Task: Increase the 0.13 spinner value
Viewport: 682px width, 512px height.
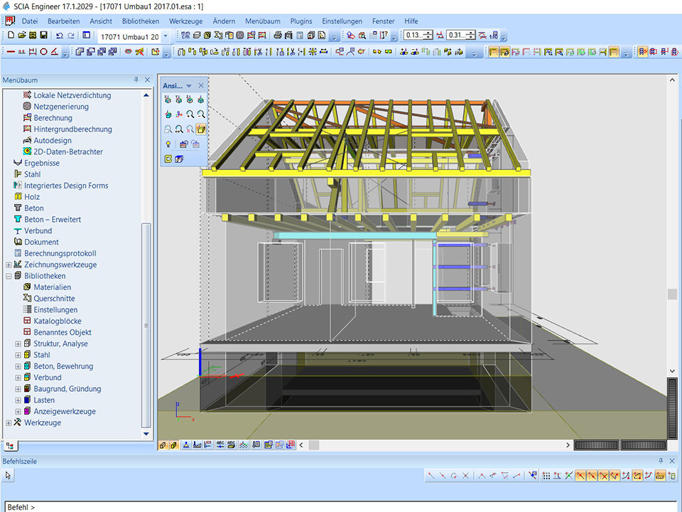Action: (x=428, y=33)
